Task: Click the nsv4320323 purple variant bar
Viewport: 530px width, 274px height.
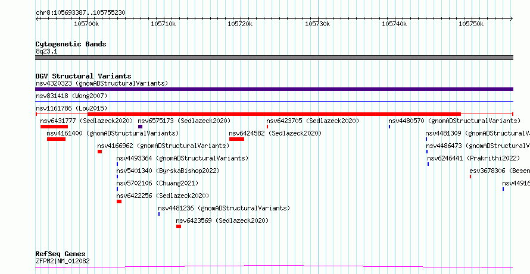Action: 274,89
